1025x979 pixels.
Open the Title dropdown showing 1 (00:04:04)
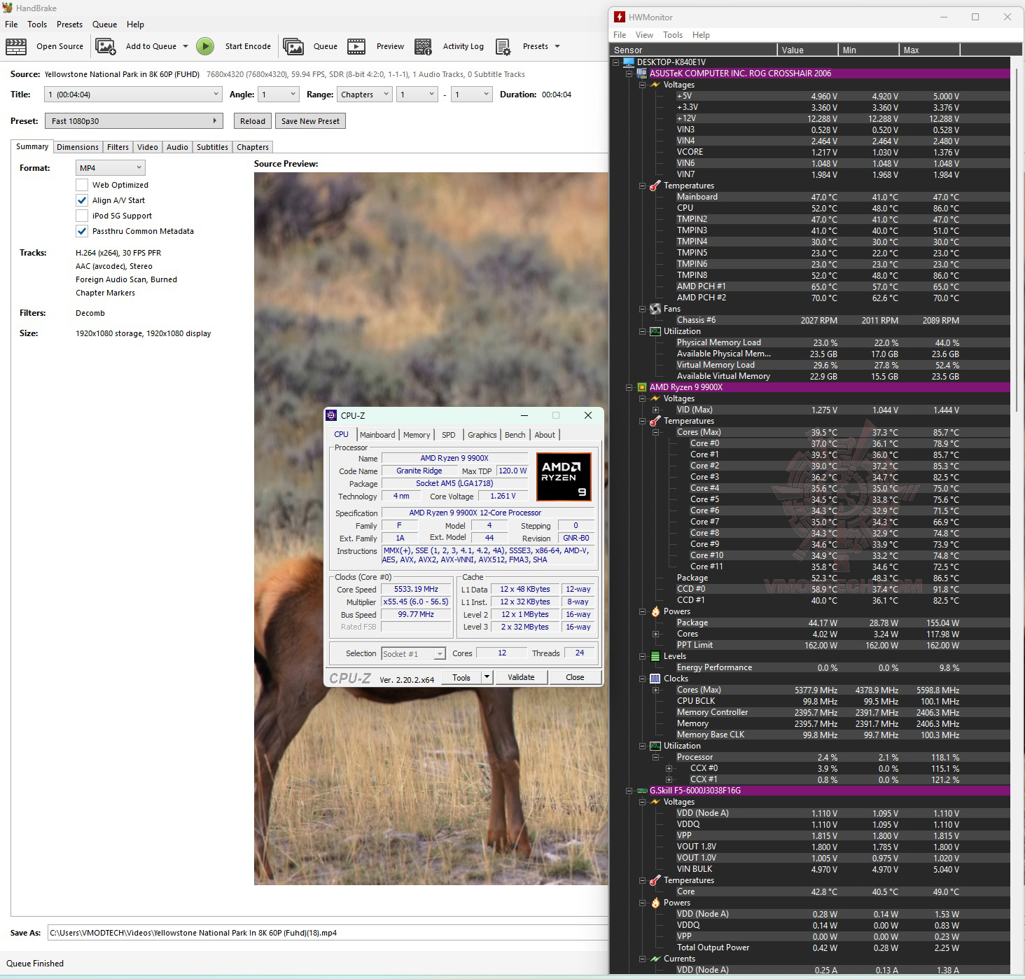pos(133,95)
